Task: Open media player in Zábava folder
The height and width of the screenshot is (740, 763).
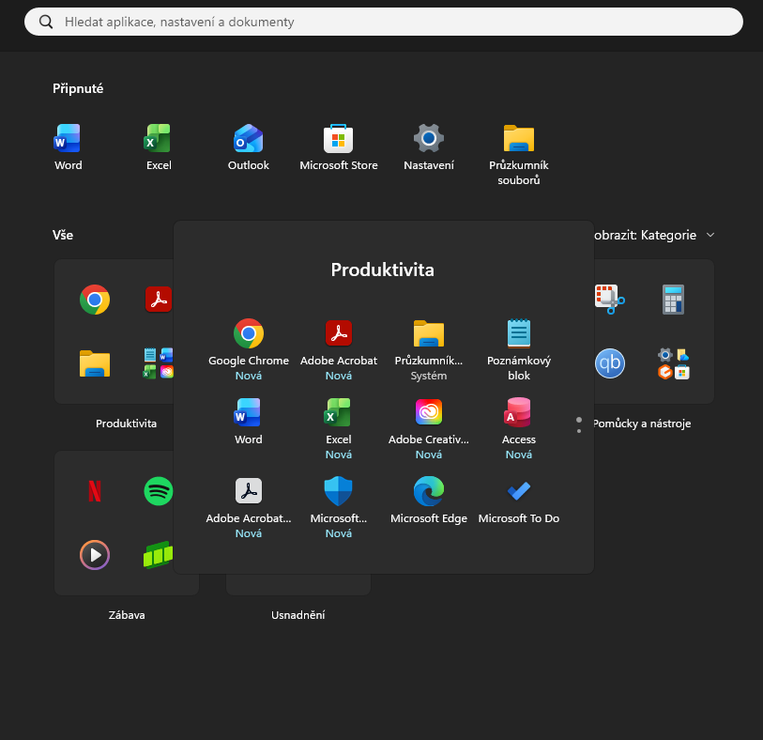Action: (95, 555)
